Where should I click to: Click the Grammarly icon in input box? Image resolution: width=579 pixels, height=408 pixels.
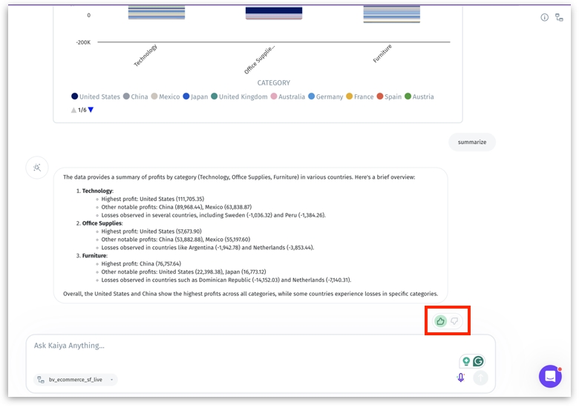click(479, 361)
